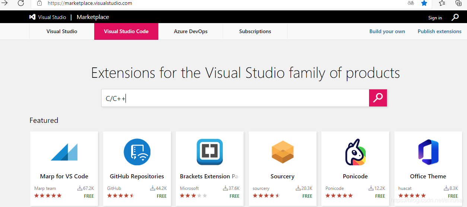467x207 pixels.
Task: Open the browser favorites list icon
Action: [x=442, y=3]
